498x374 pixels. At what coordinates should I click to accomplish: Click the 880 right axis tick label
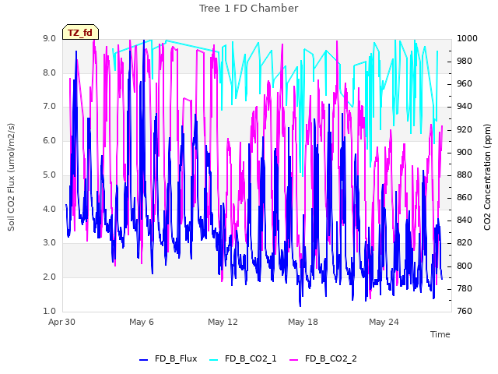point(465,175)
